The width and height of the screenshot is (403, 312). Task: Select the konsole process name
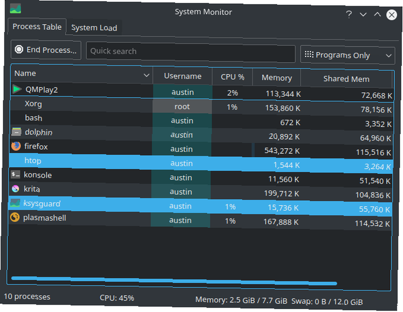(38, 175)
